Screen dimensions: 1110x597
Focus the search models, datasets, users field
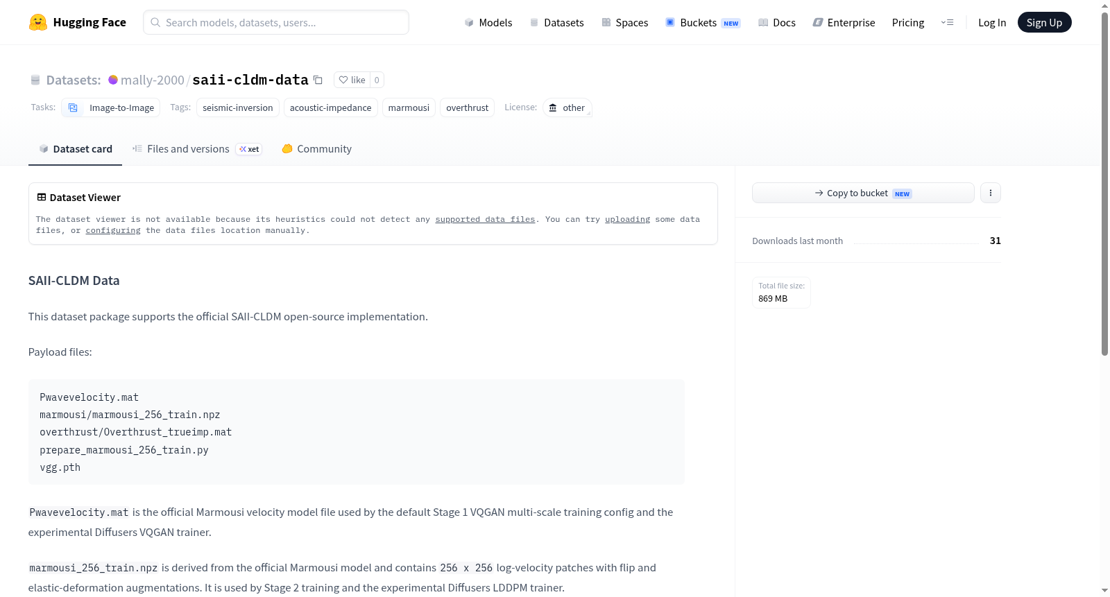coord(276,22)
